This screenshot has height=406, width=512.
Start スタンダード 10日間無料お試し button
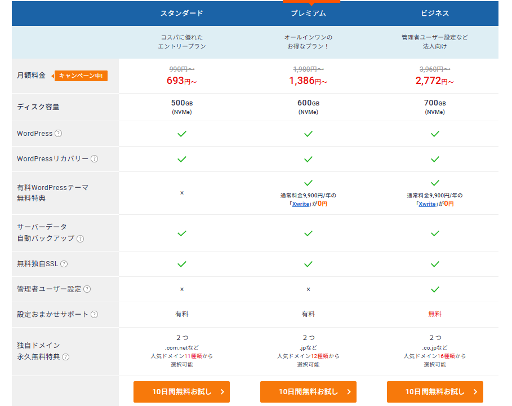pos(181,392)
